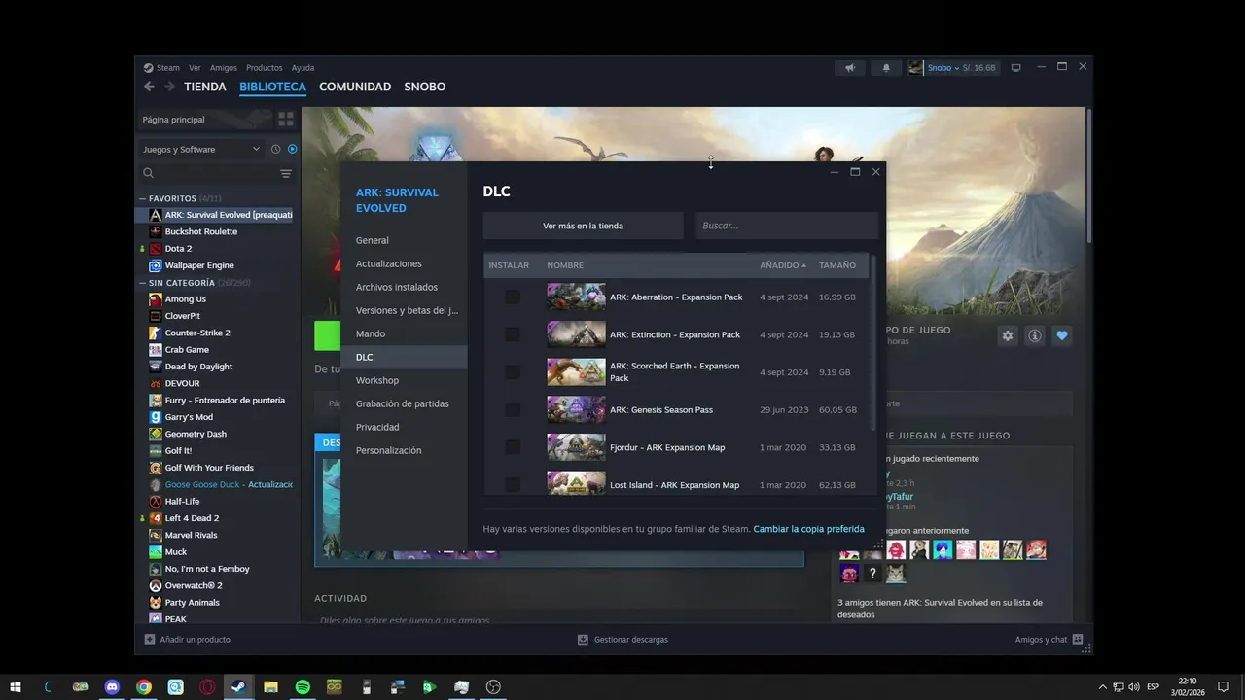
Task: Tick install checkbox for Genesis Season Pass
Action: [x=513, y=409]
